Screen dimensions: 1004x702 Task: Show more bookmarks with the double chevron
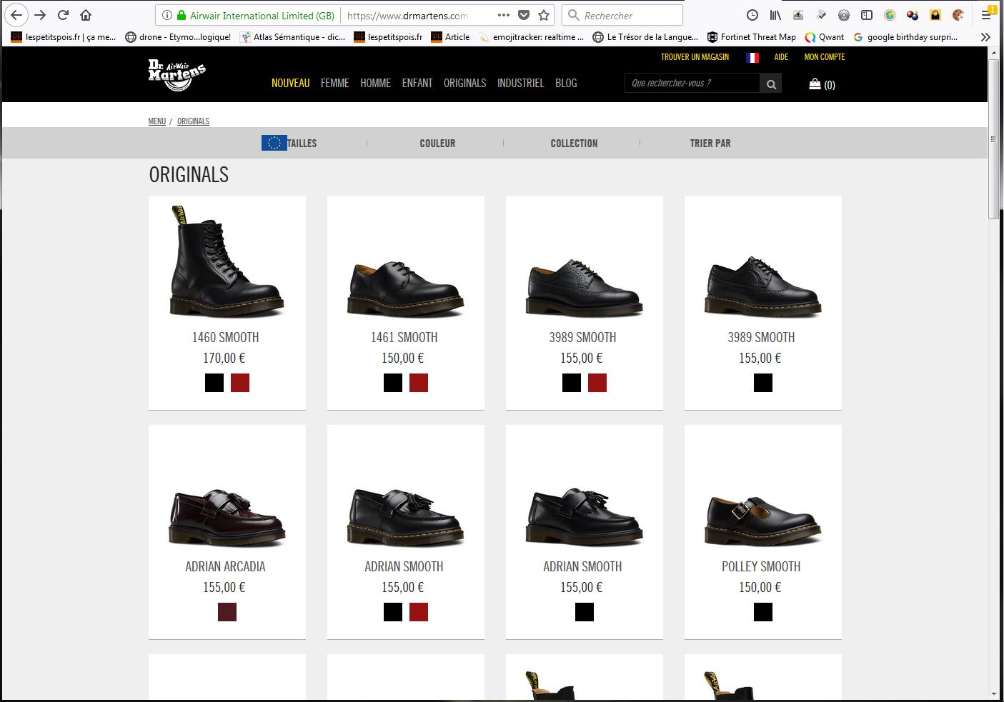pos(985,37)
